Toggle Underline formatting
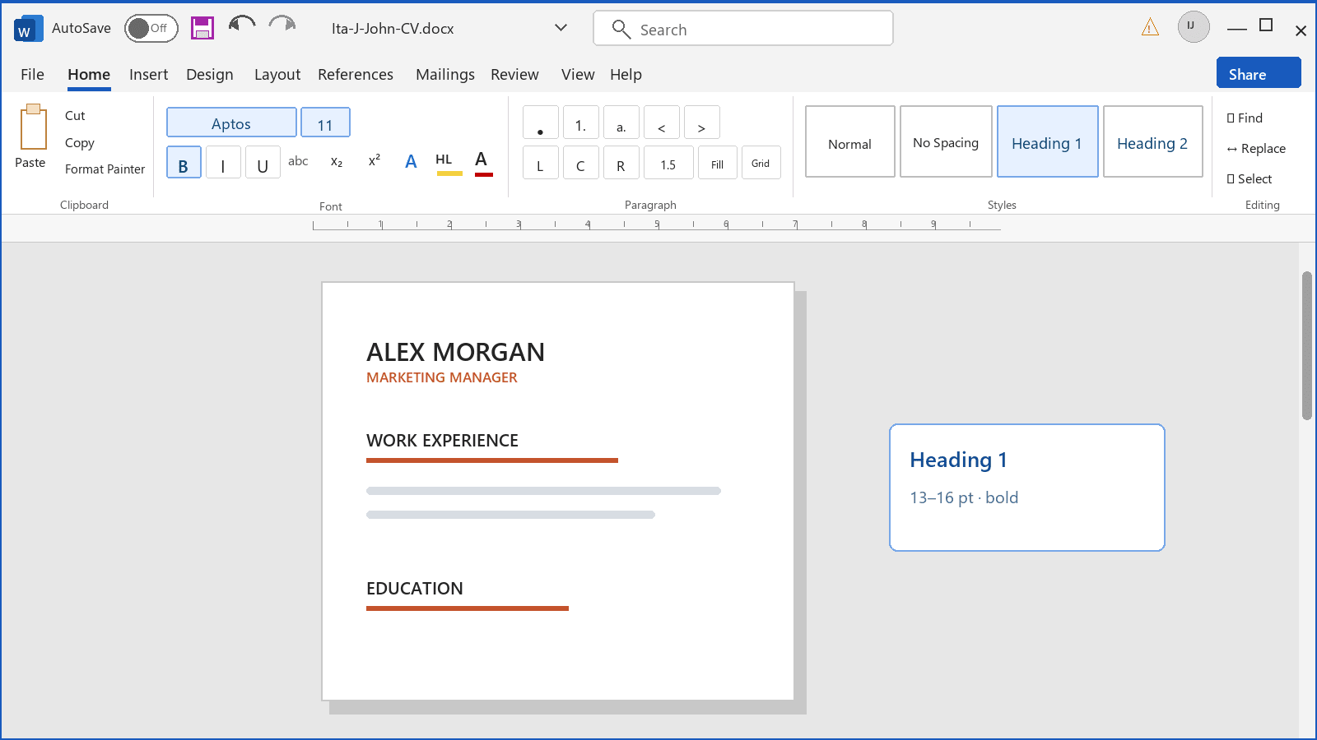This screenshot has height=740, width=1317. pos(263,163)
